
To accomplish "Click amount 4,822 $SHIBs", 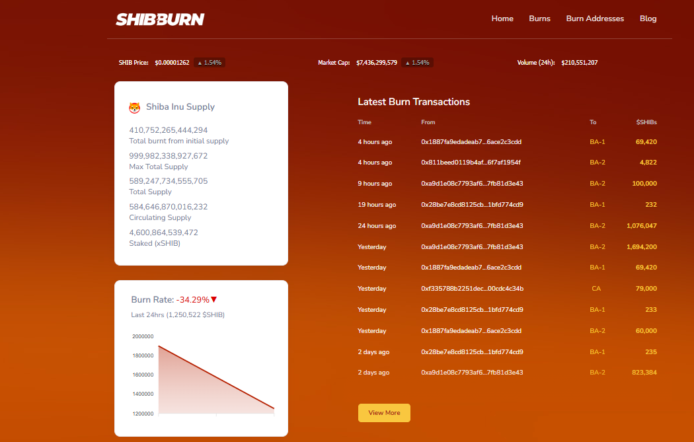I will (x=648, y=163).
